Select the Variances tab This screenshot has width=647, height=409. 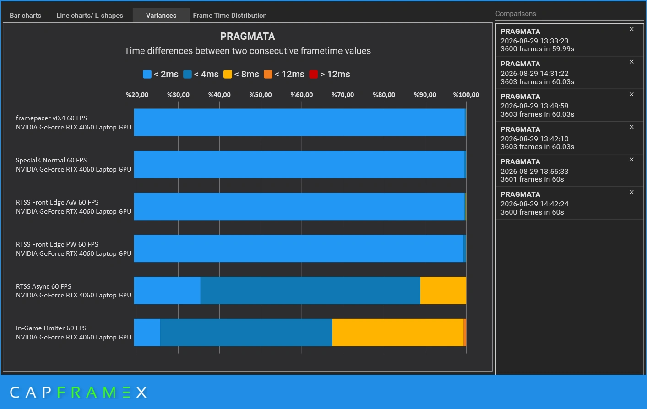click(161, 16)
